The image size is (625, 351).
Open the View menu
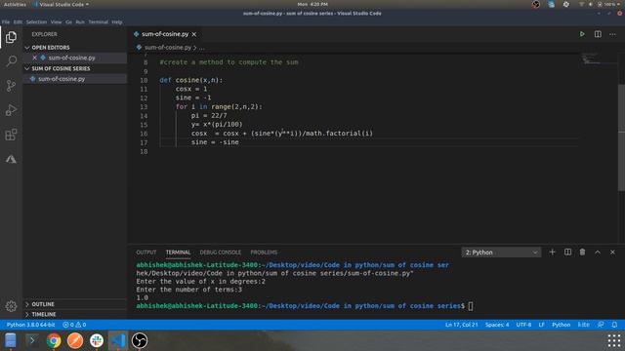57,22
